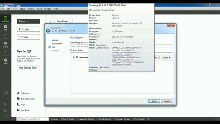Open Application Output pane
220x124 pixels.
86,119
